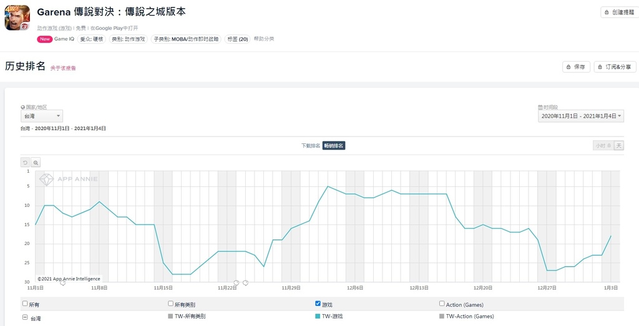Click the 历史排名 heading
Viewport: 639px width, 326px height.
[x=25, y=67]
